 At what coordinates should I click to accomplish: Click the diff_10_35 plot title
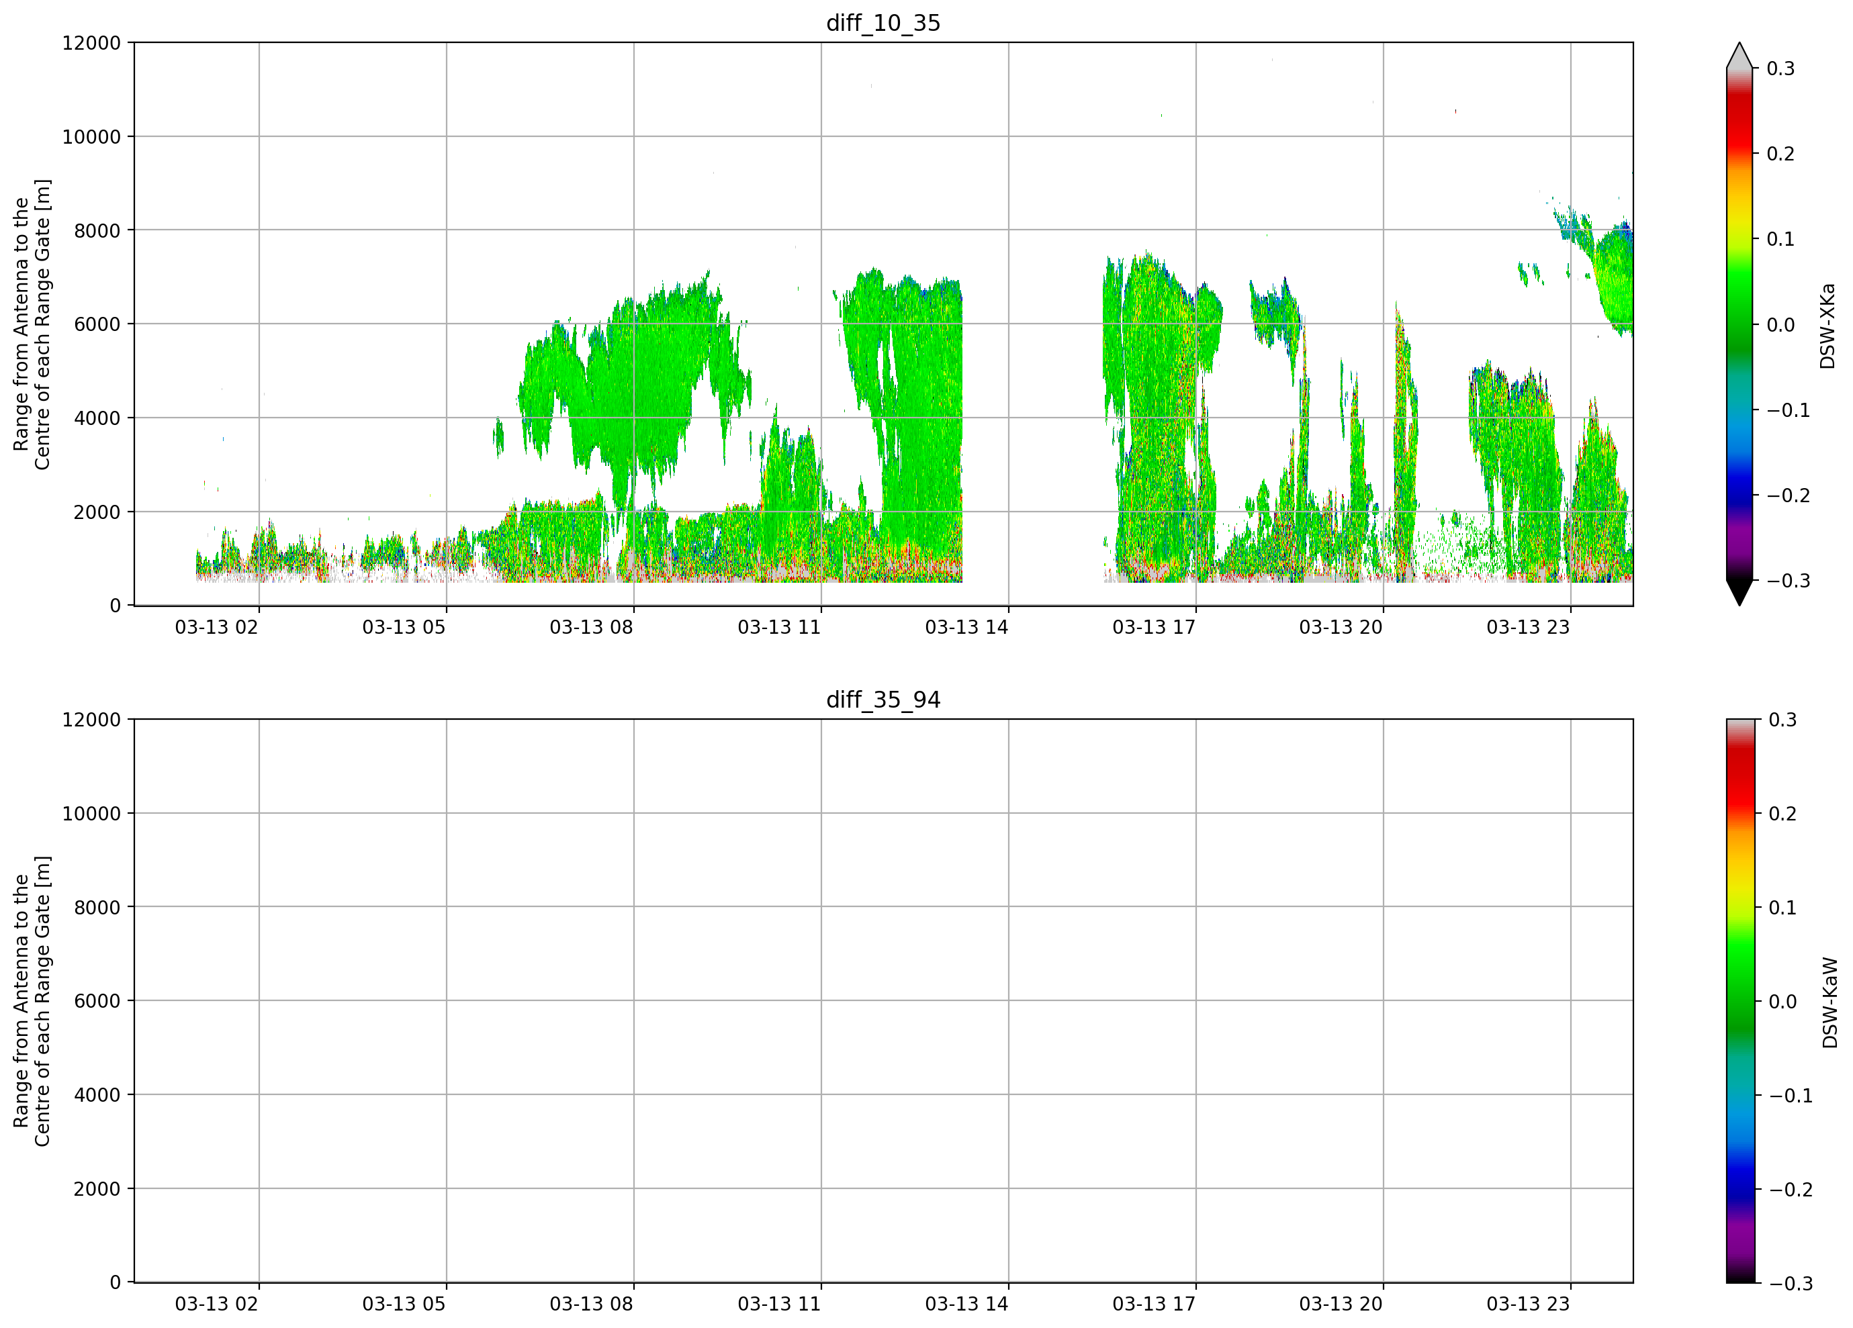(883, 23)
